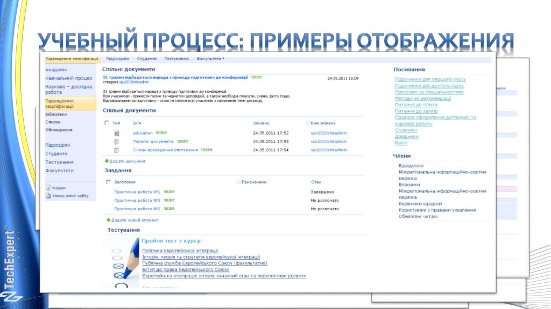The height and width of the screenshot is (309, 551).
Task: Click the Додати документ link
Action: click(128, 161)
